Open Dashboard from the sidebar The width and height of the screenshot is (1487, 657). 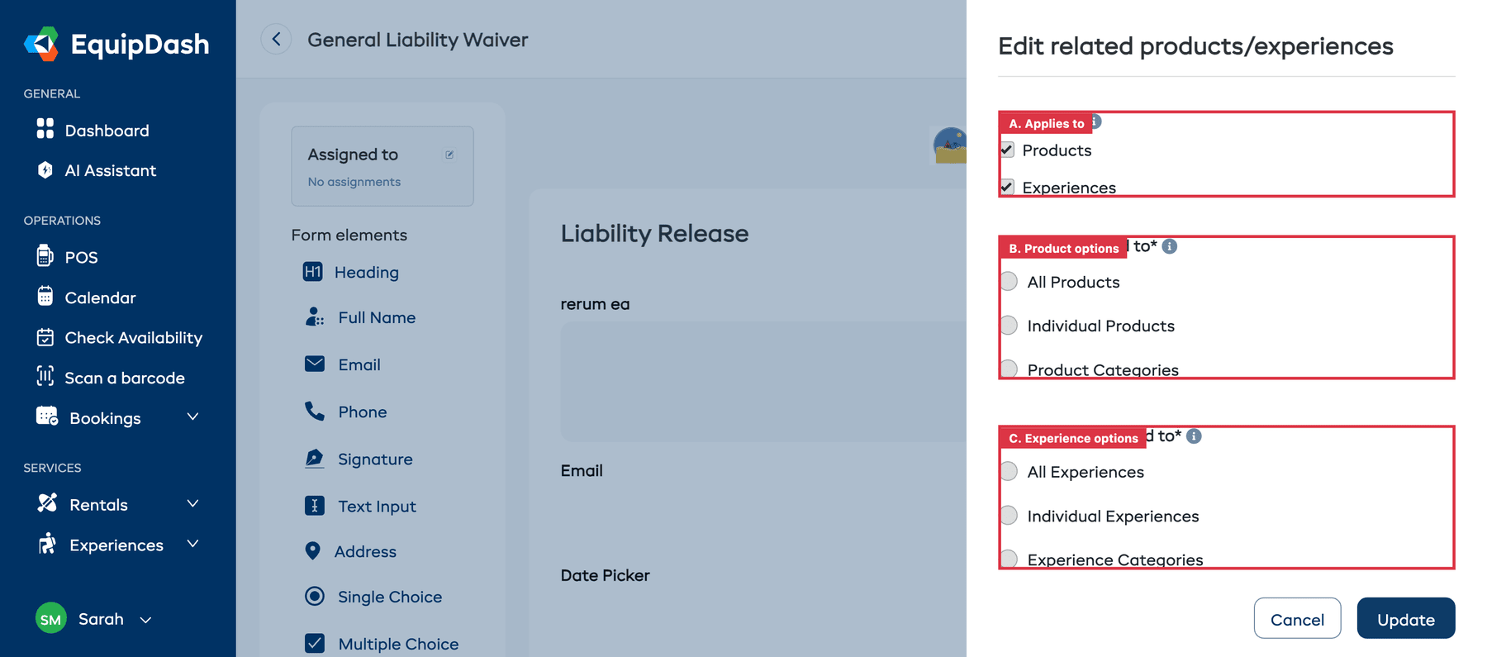pyautogui.click(x=107, y=131)
